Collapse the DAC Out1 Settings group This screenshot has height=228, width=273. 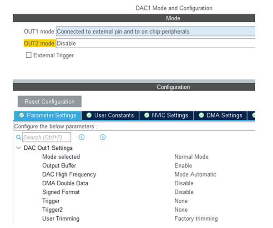tap(18, 148)
